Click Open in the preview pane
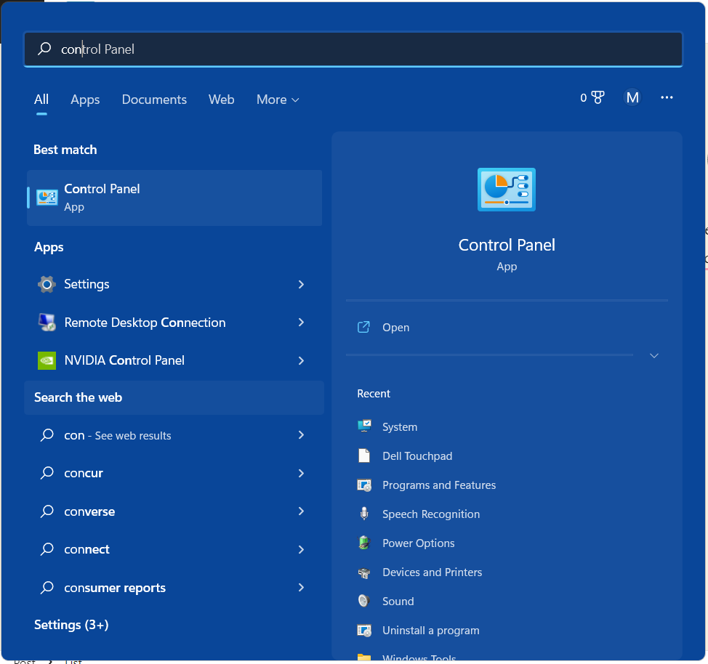Screen dimensions: 708x664 point(395,327)
